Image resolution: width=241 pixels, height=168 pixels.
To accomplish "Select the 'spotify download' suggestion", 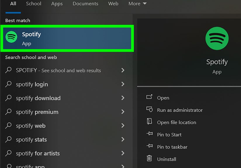I will point(66,98).
